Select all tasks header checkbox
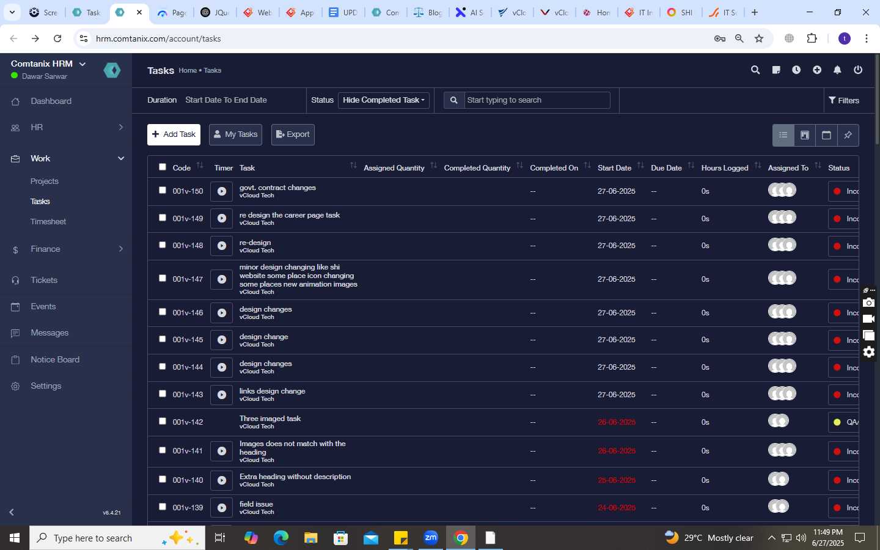This screenshot has height=550, width=880. [x=163, y=167]
